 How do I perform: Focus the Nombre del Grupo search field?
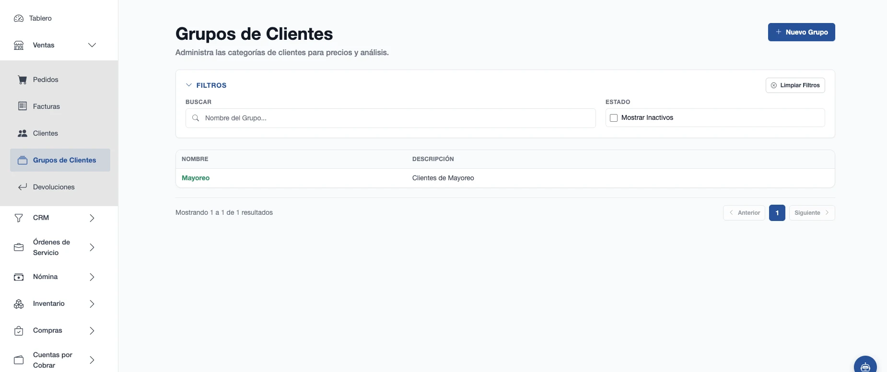click(x=390, y=118)
